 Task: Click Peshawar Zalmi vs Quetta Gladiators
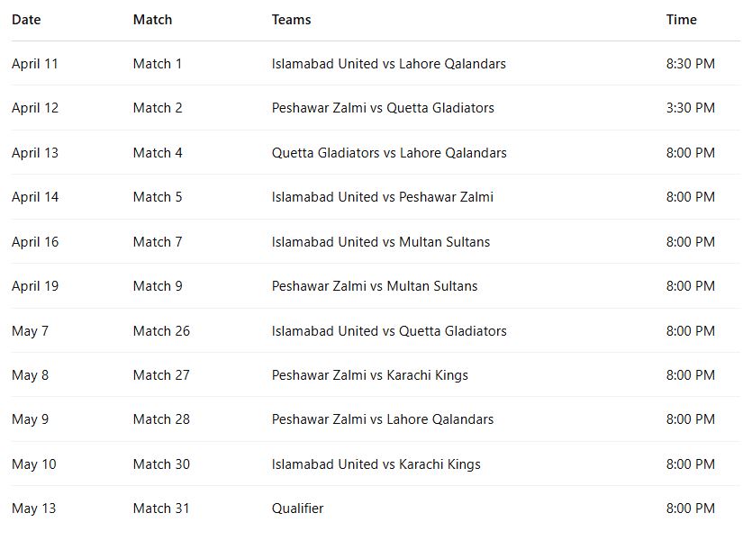coord(383,108)
